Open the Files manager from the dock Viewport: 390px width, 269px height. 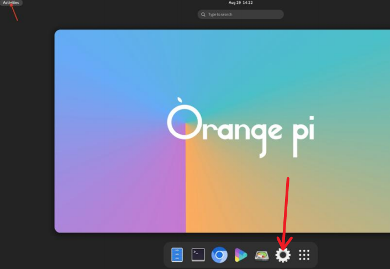tap(177, 255)
